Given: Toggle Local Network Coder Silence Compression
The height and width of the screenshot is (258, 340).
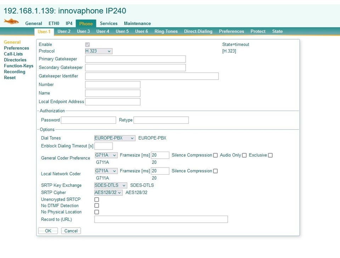Looking at the screenshot, I should tap(215, 171).
